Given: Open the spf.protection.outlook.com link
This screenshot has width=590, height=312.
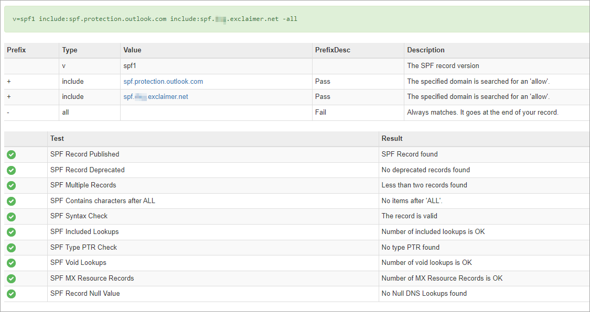Looking at the screenshot, I should pyautogui.click(x=163, y=82).
